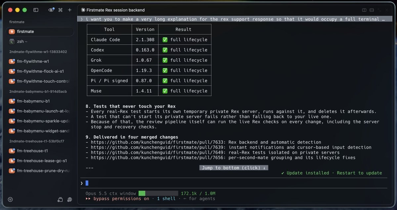
Task: Open the filter icon at sidebar bottom
Action: (x=10, y=199)
